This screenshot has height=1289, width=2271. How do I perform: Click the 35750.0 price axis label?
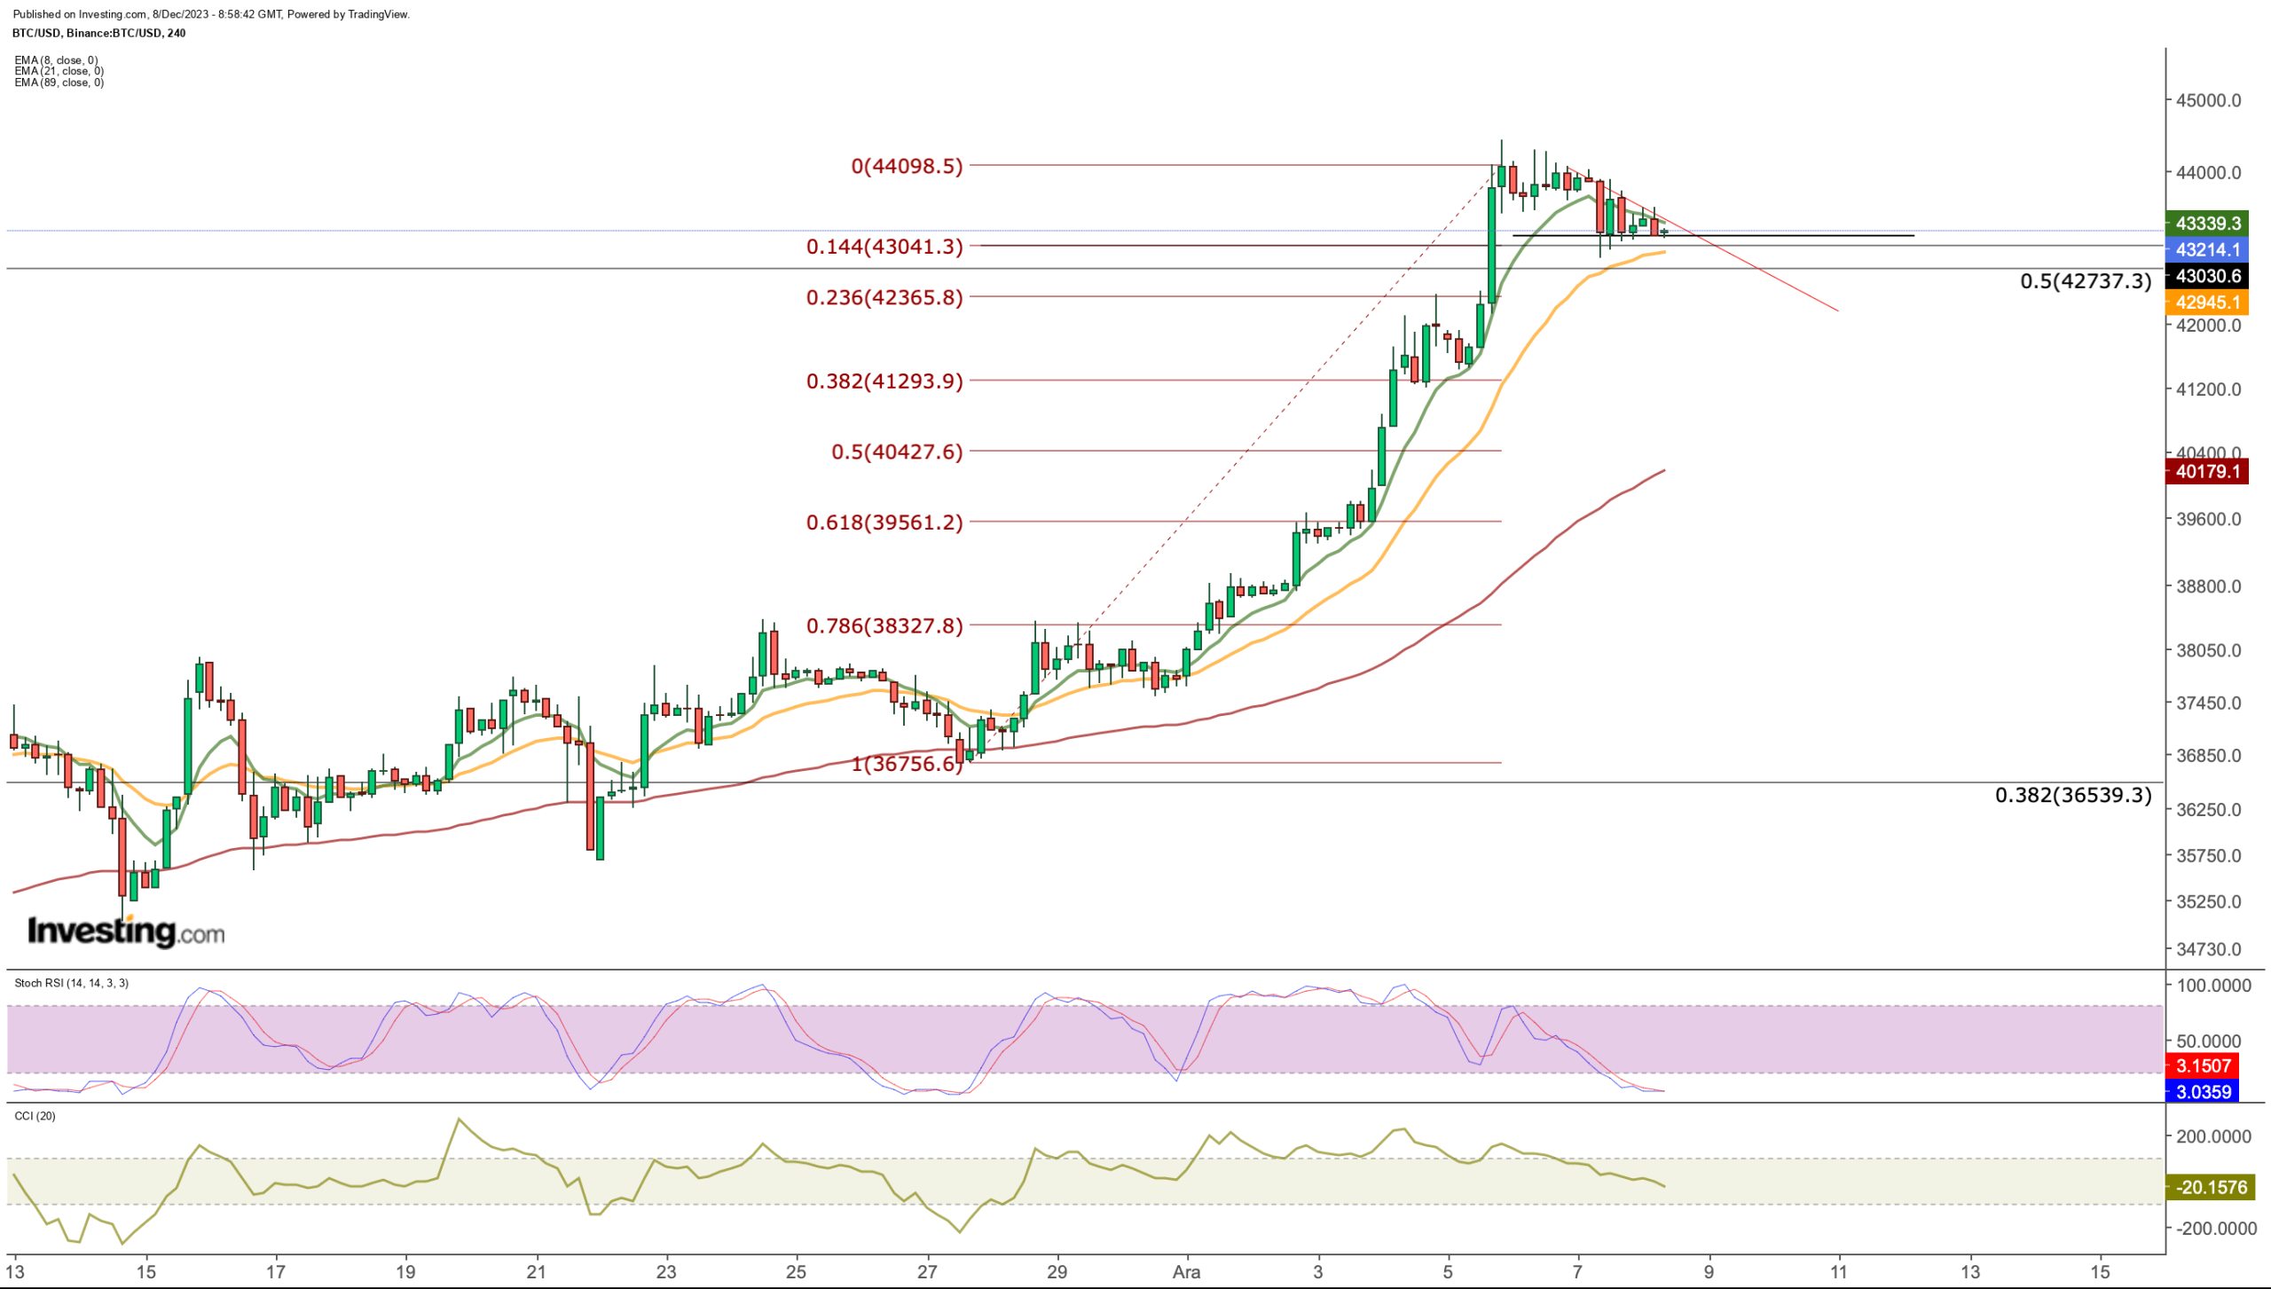pyautogui.click(x=2209, y=856)
